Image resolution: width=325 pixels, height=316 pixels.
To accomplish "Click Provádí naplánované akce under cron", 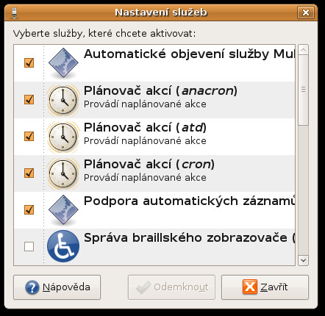I will (145, 178).
